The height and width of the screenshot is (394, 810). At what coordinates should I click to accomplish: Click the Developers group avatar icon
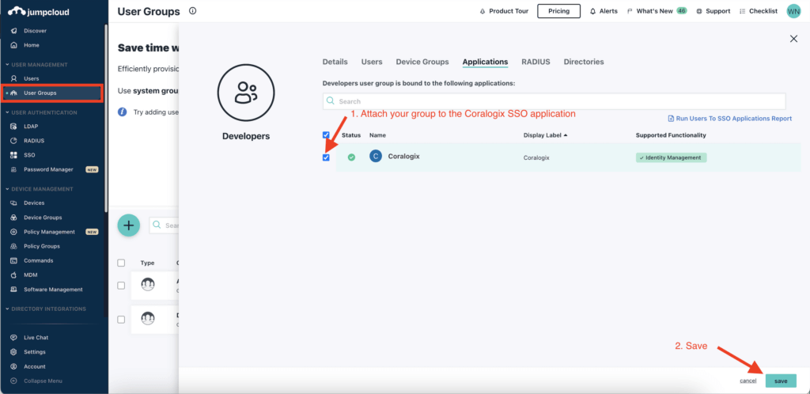(x=246, y=93)
